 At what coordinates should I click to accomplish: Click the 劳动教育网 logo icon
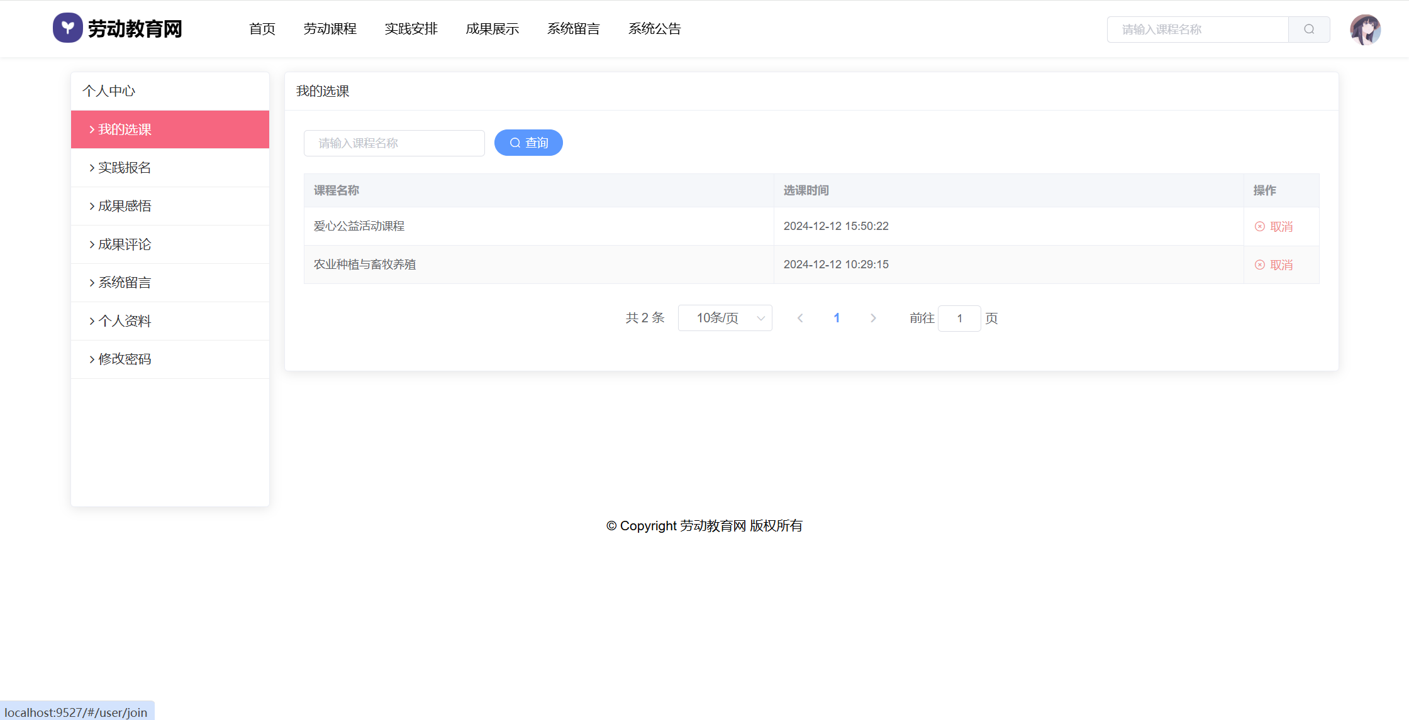click(x=67, y=28)
